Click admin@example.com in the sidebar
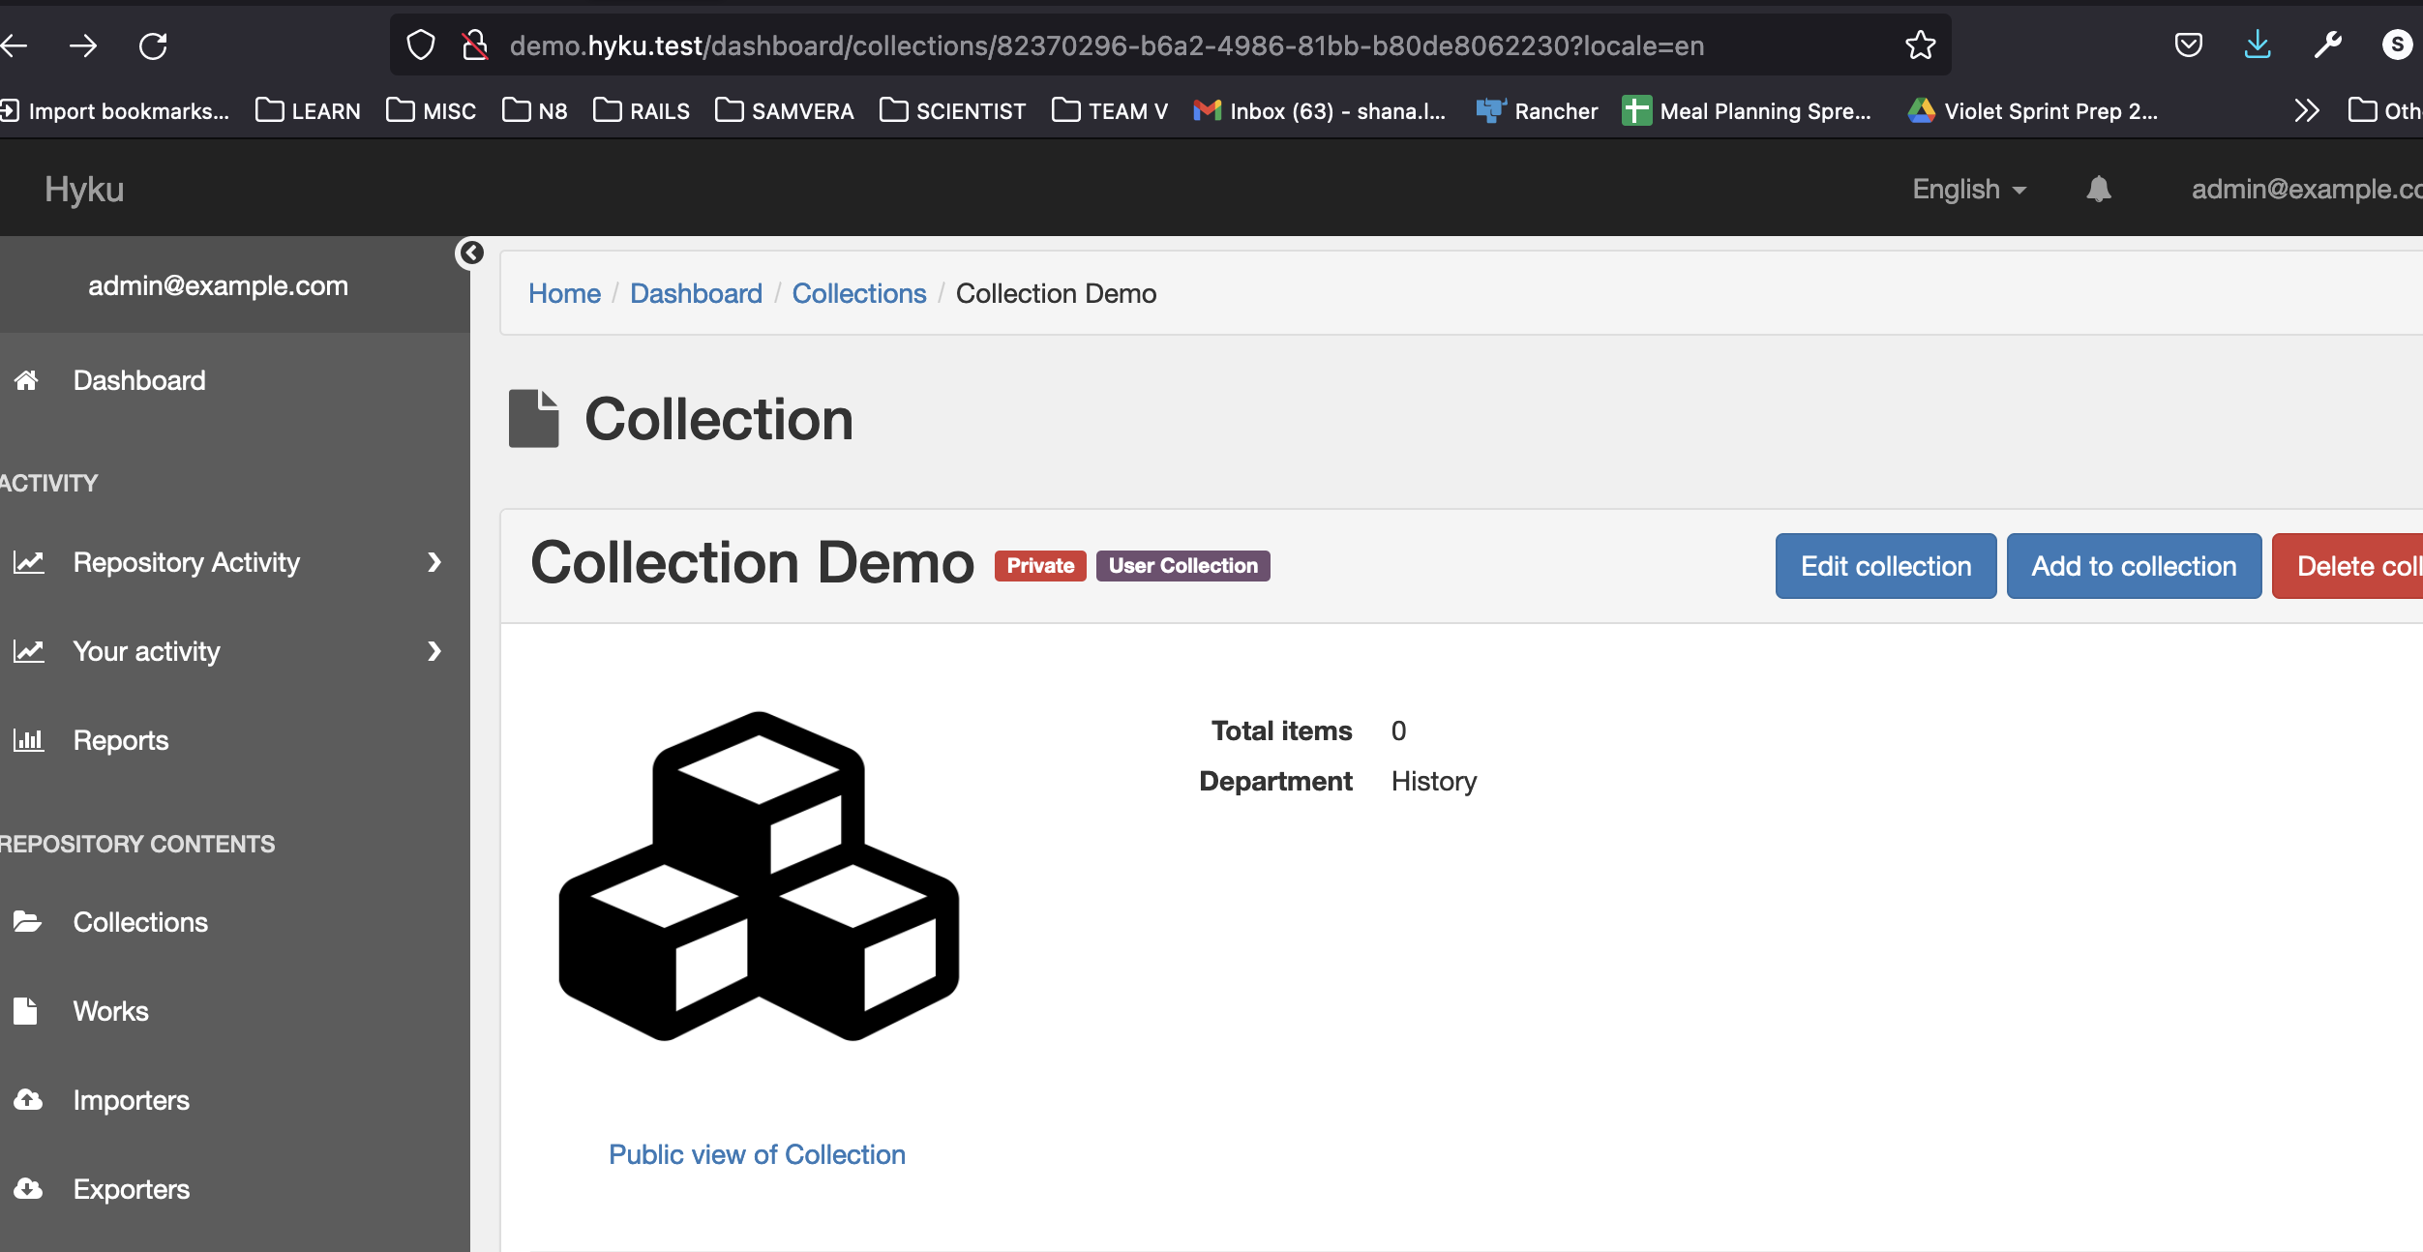Viewport: 2423px width, 1252px height. tap(218, 285)
